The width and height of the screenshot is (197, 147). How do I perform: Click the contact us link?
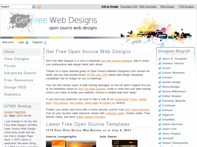(x=109, y=103)
